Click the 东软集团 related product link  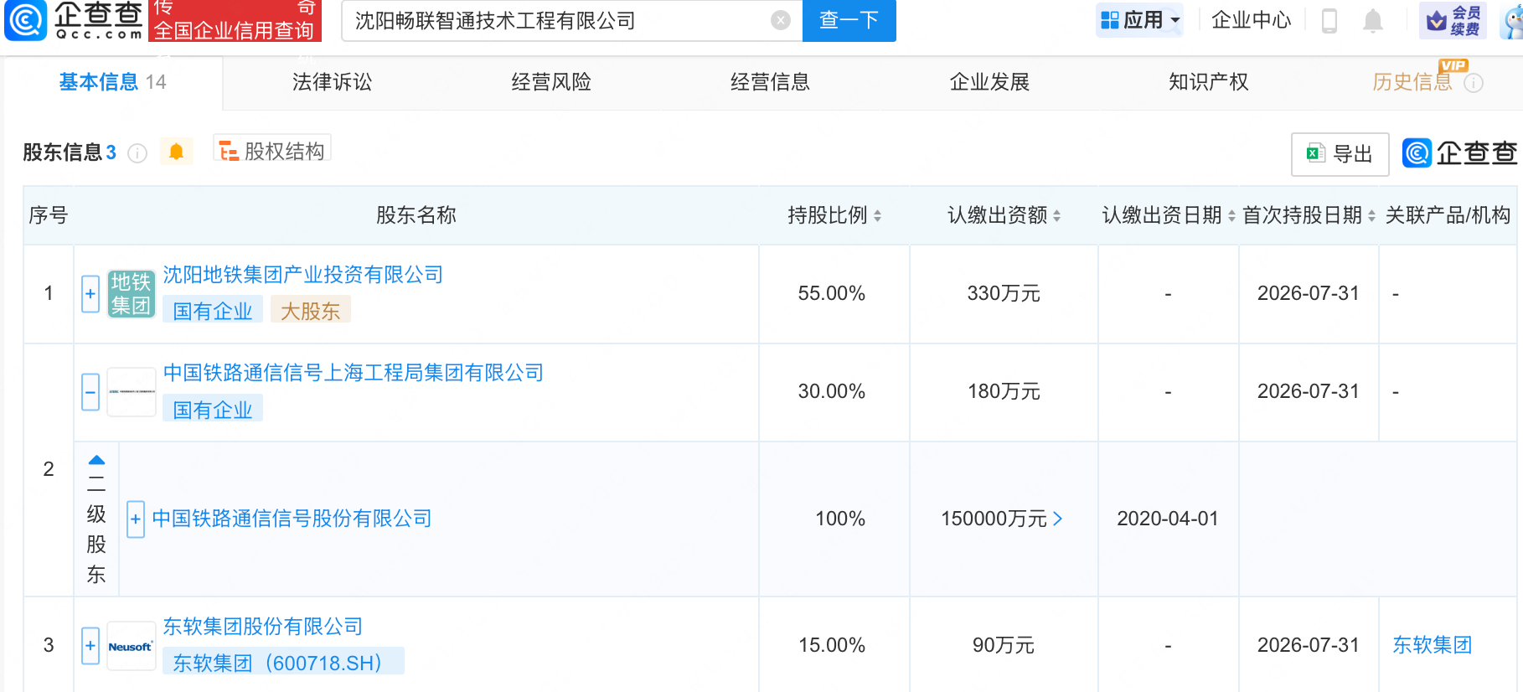point(1432,645)
